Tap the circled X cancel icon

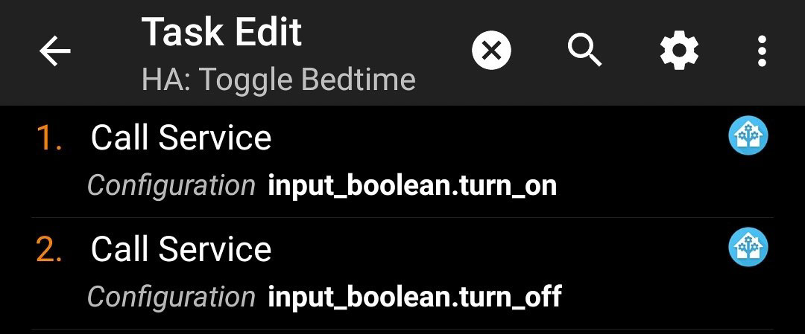click(x=491, y=51)
